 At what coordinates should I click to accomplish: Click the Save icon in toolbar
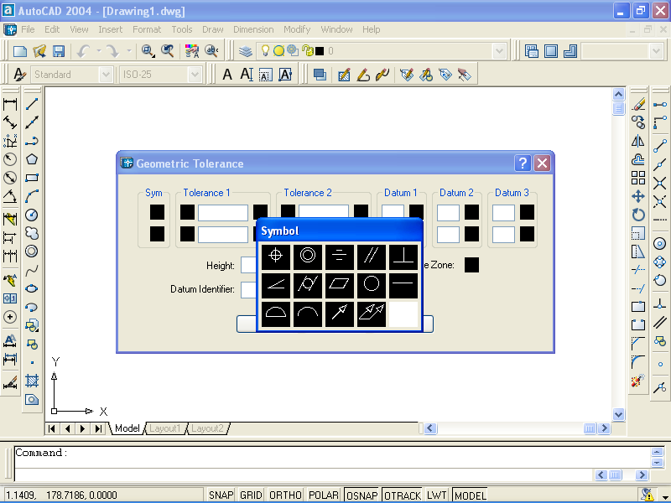click(x=59, y=51)
